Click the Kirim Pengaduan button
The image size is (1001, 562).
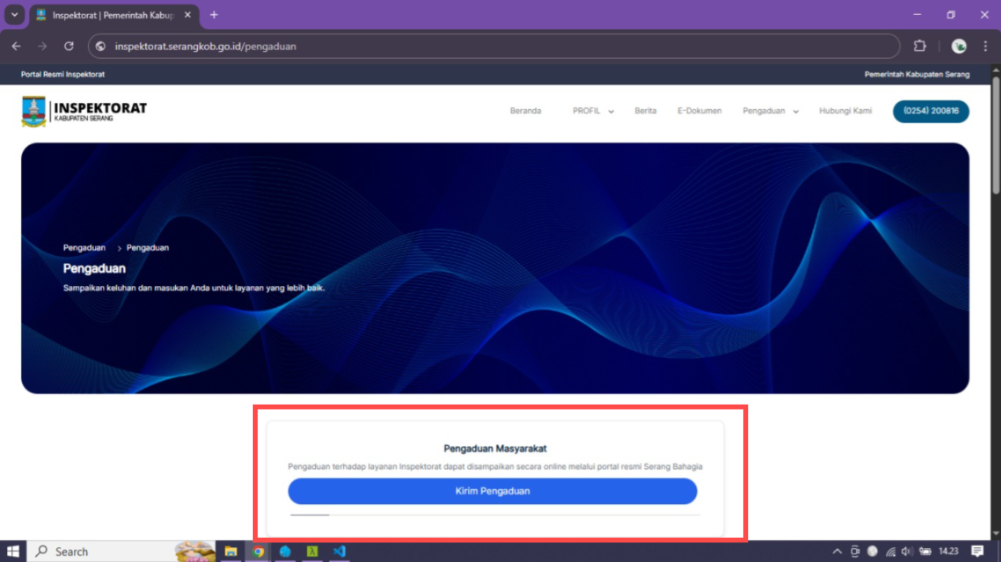pyautogui.click(x=492, y=491)
